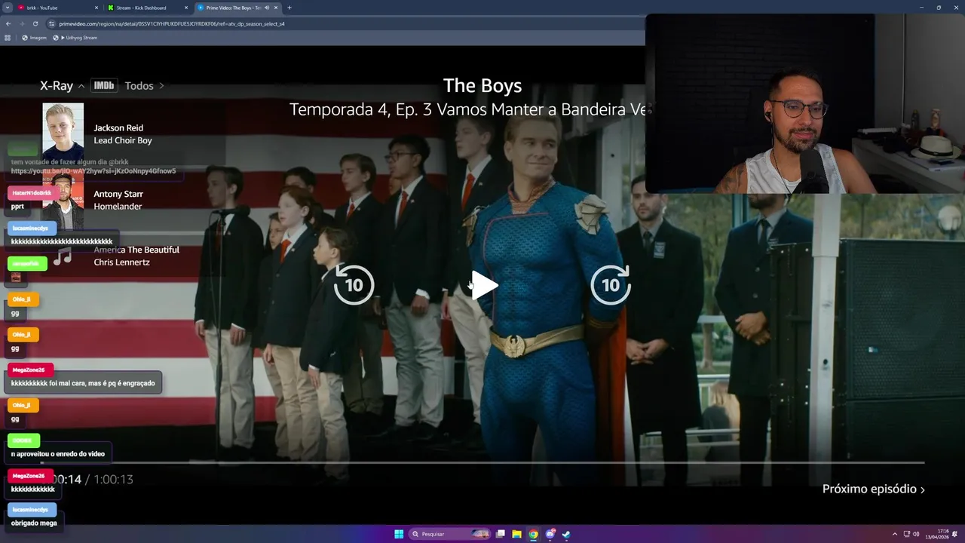This screenshot has height=543, width=965.
Task: Open America The Beautiful song entry
Action: click(x=136, y=256)
